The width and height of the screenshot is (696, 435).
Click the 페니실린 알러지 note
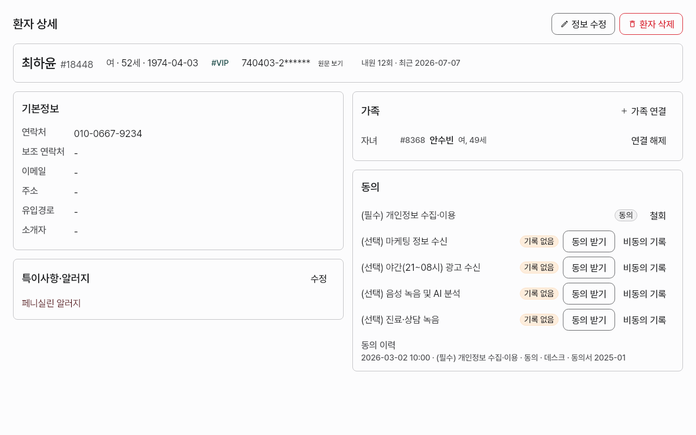point(52,303)
